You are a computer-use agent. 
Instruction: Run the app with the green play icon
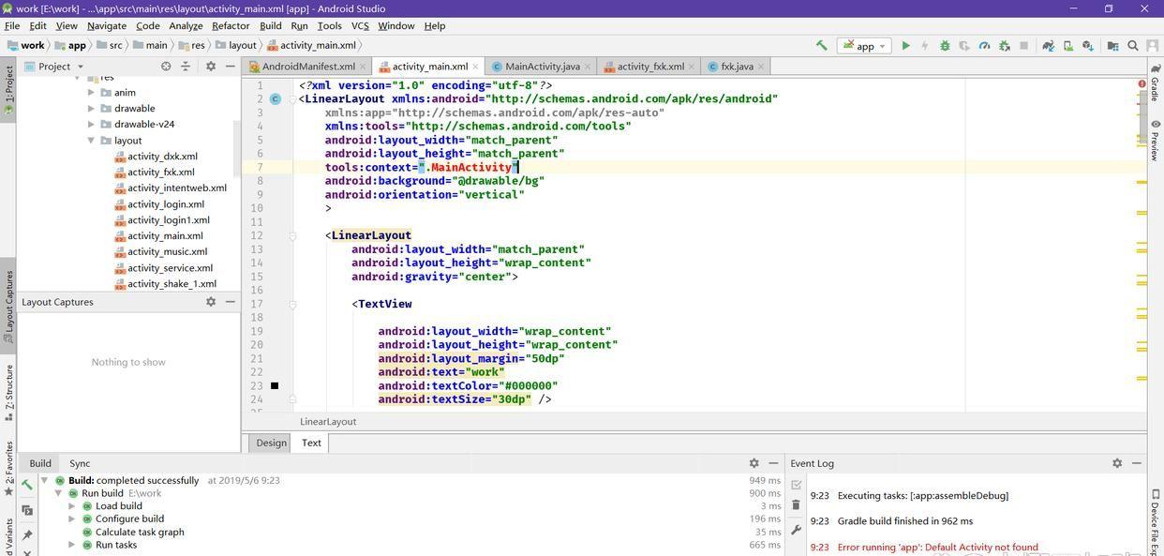905,45
